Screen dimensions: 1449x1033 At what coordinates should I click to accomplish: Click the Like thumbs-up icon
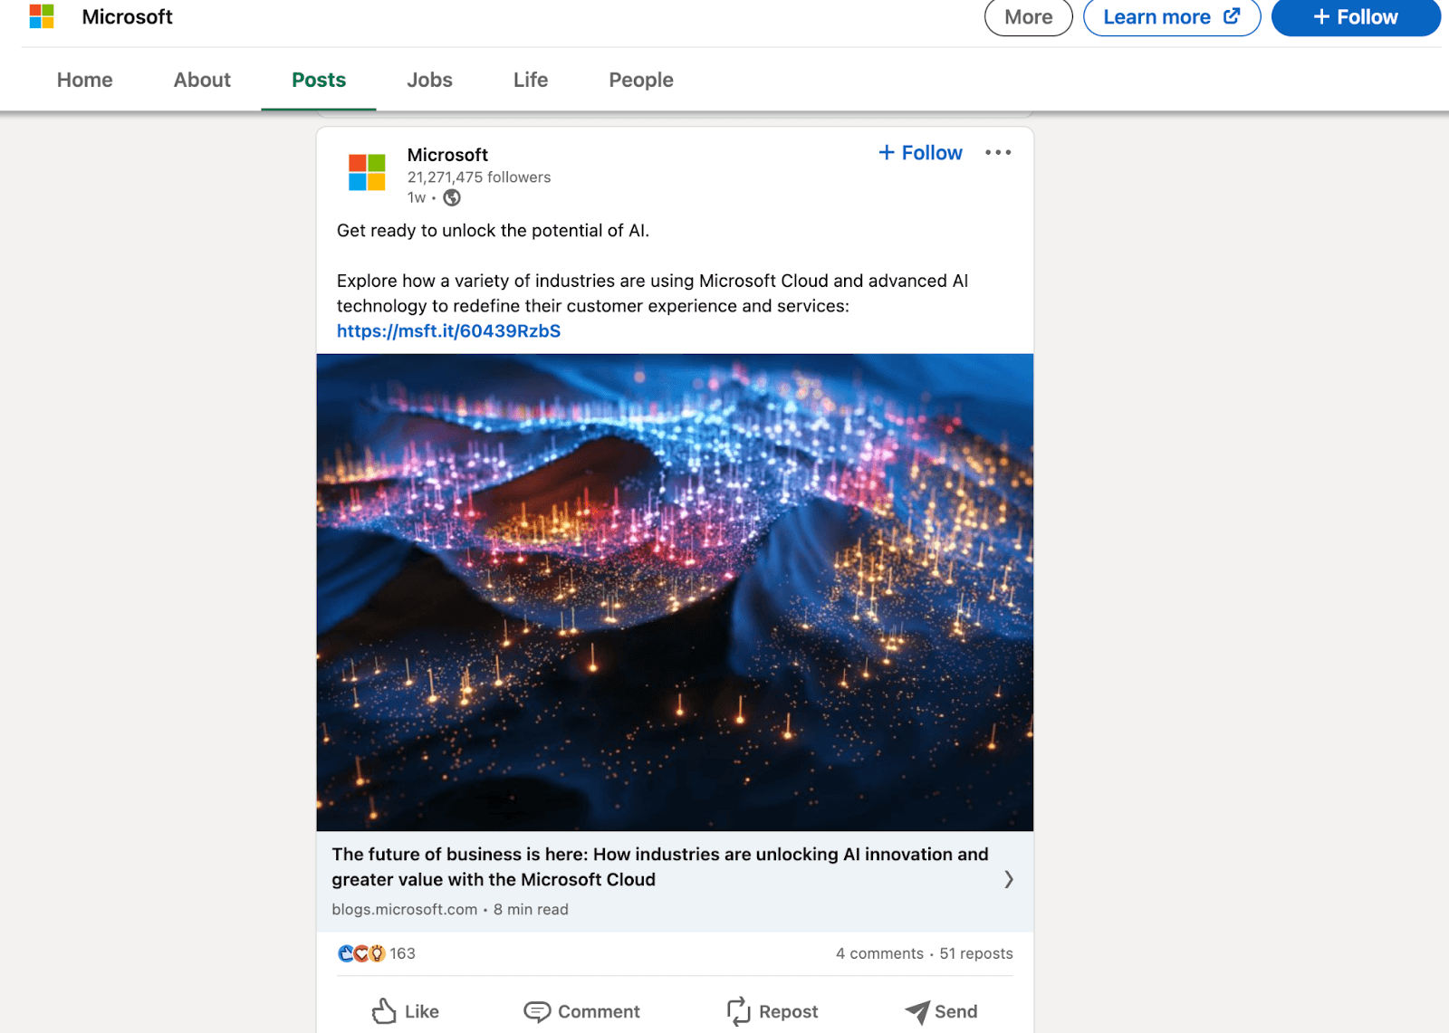click(x=384, y=1011)
